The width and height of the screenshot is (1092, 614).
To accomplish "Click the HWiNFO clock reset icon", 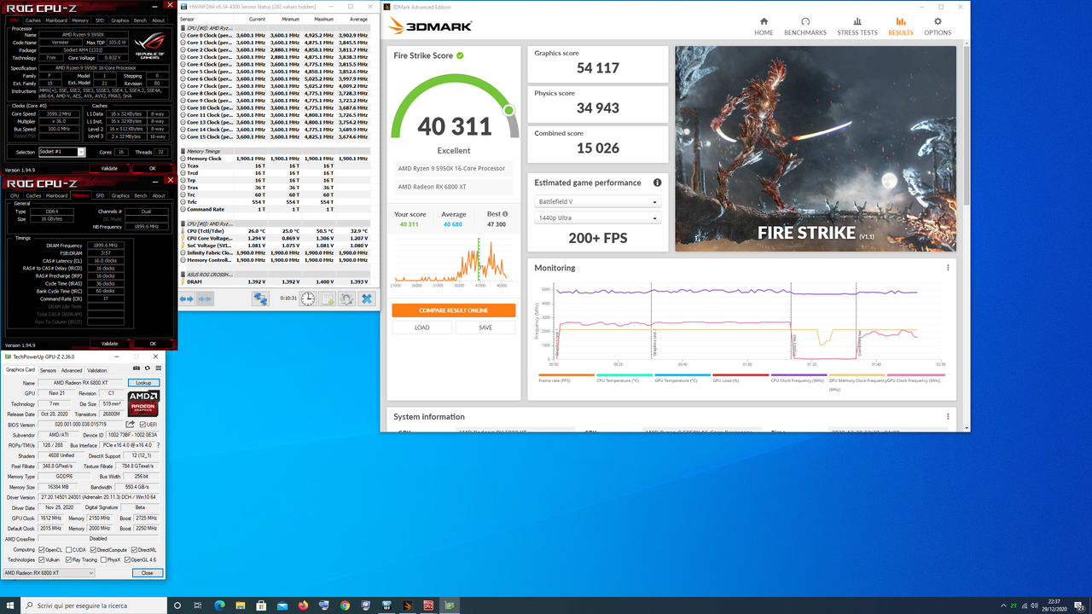I will 307,298.
